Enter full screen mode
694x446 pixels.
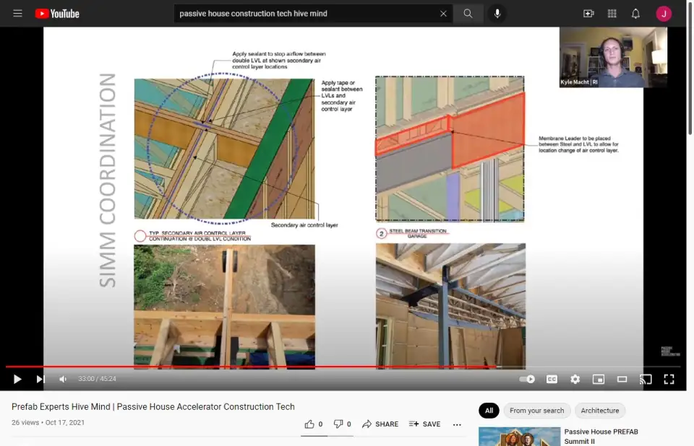[x=669, y=379]
